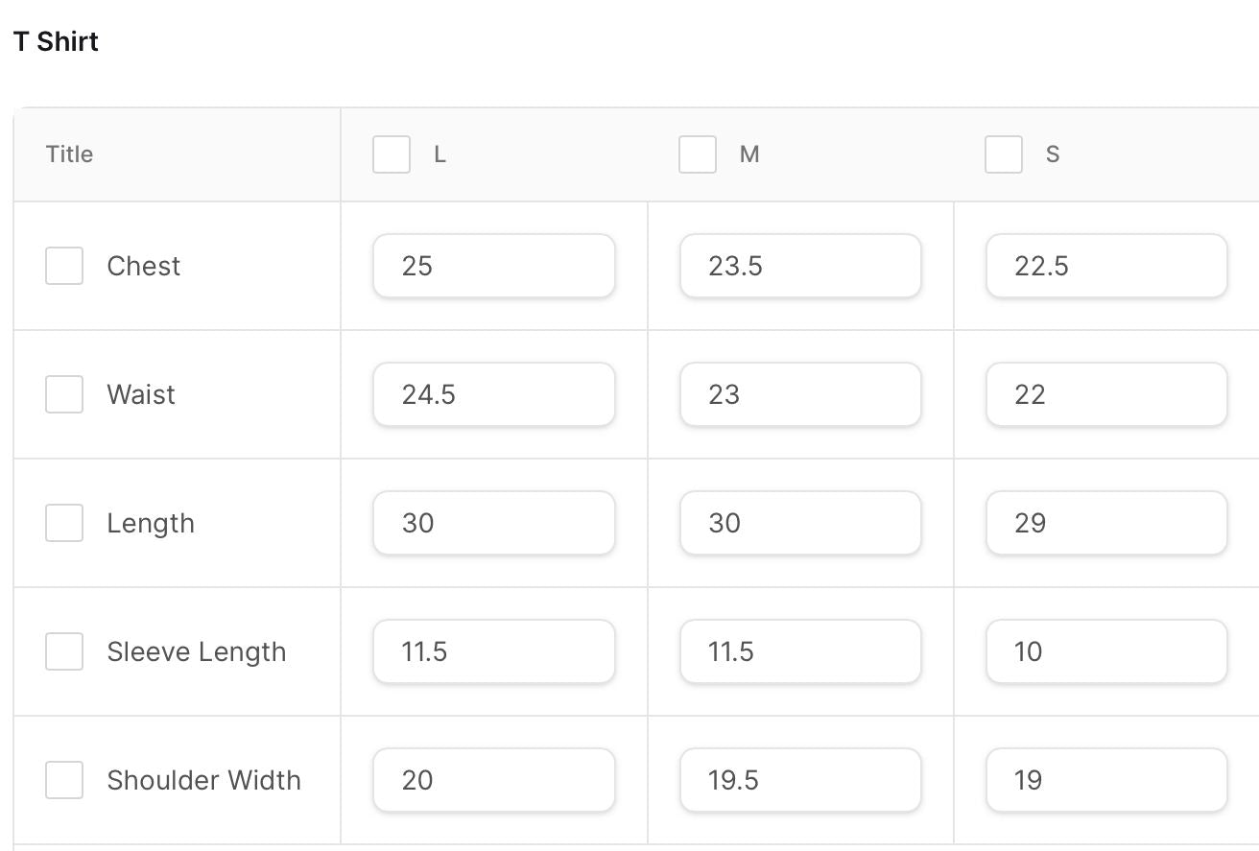Select the Length row checkbox

64,523
